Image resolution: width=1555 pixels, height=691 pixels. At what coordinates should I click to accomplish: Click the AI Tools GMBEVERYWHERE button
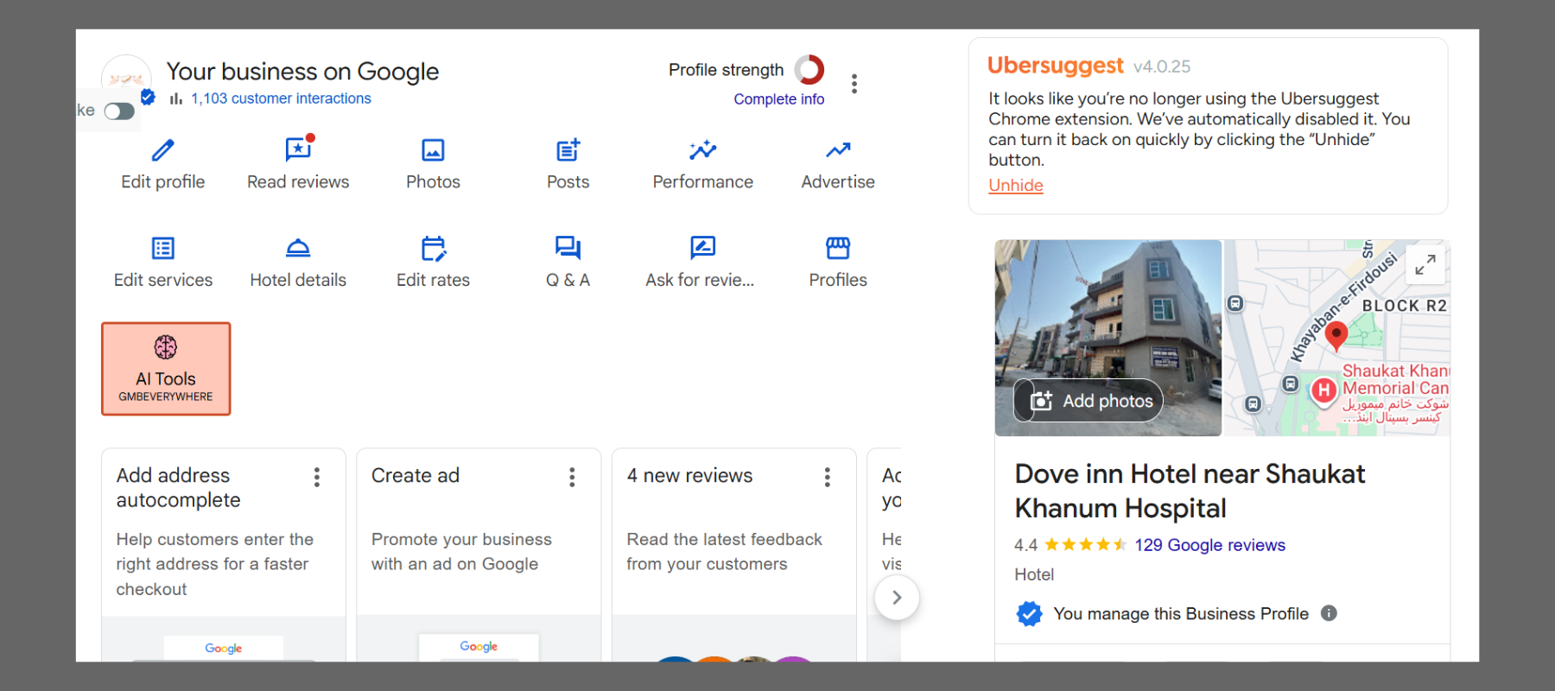(x=166, y=369)
